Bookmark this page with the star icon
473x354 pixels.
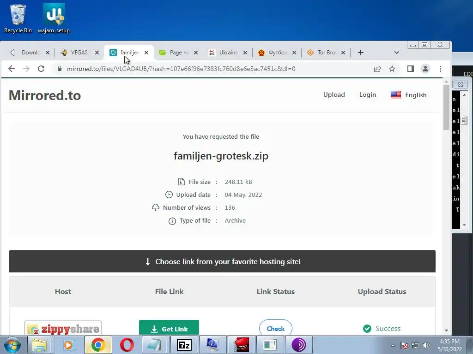coord(392,69)
